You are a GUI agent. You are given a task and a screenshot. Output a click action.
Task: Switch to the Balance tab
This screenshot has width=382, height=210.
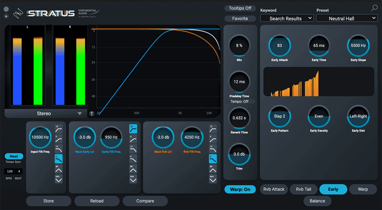click(317, 201)
